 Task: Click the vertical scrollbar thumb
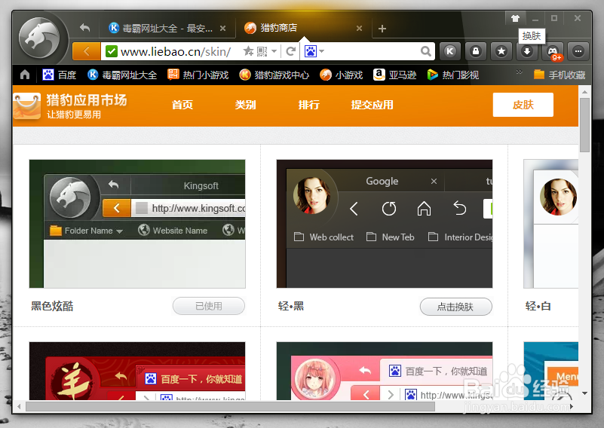point(584,125)
